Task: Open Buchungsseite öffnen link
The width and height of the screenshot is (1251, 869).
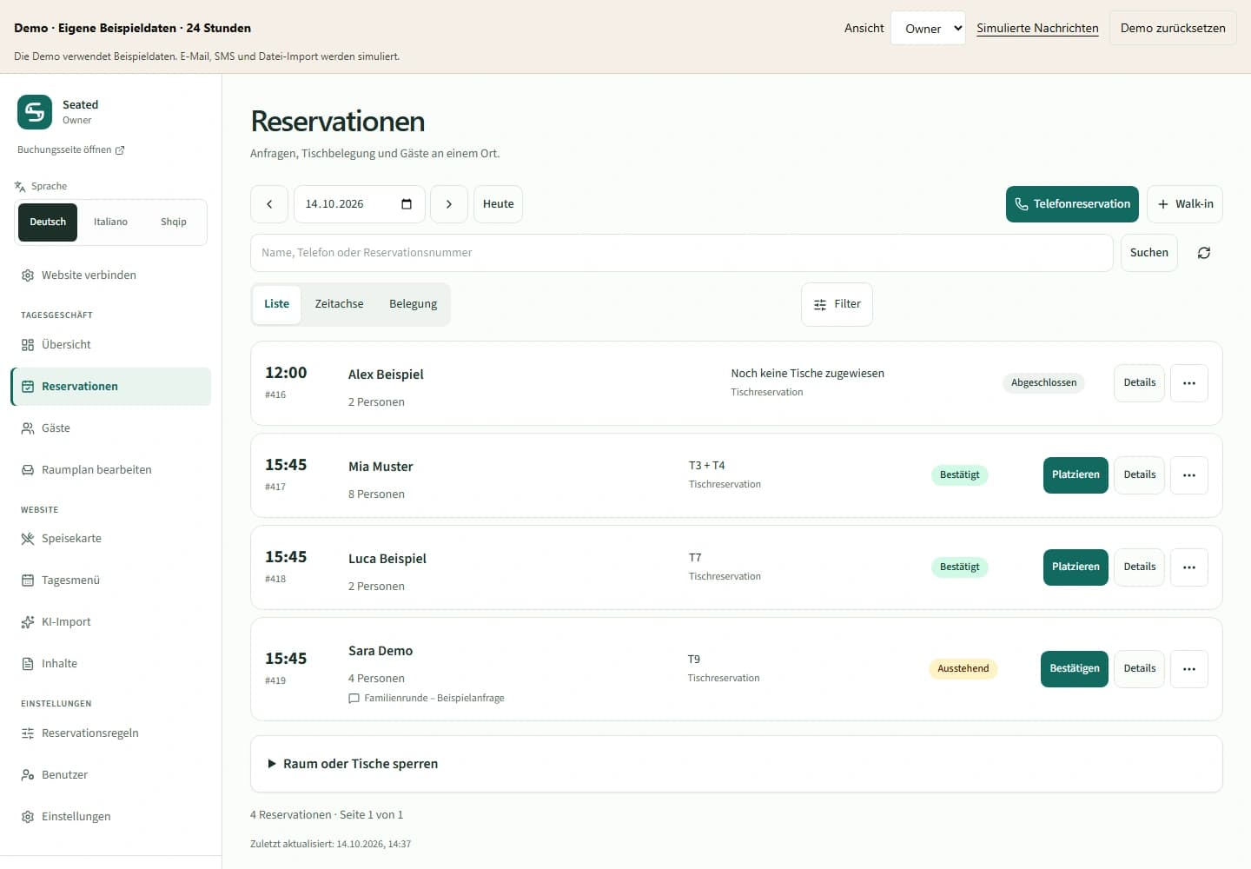Action: [x=71, y=150]
